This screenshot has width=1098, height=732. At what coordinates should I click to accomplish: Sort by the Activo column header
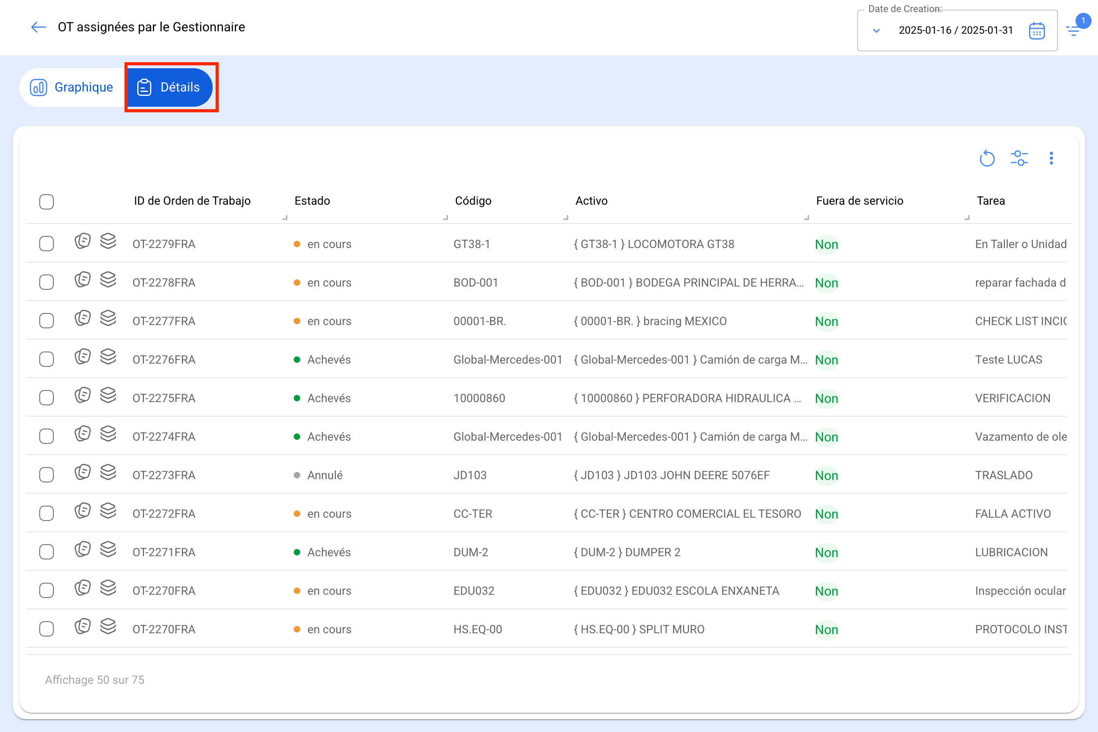coord(592,201)
